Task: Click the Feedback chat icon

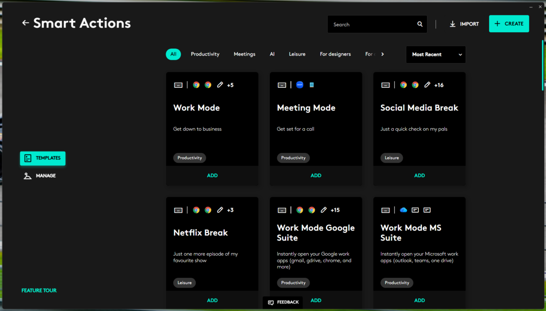Action: point(271,302)
